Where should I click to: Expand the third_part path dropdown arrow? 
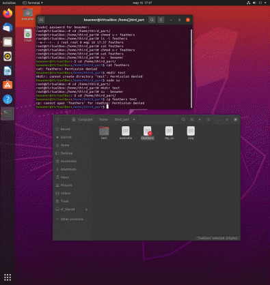click(x=134, y=119)
